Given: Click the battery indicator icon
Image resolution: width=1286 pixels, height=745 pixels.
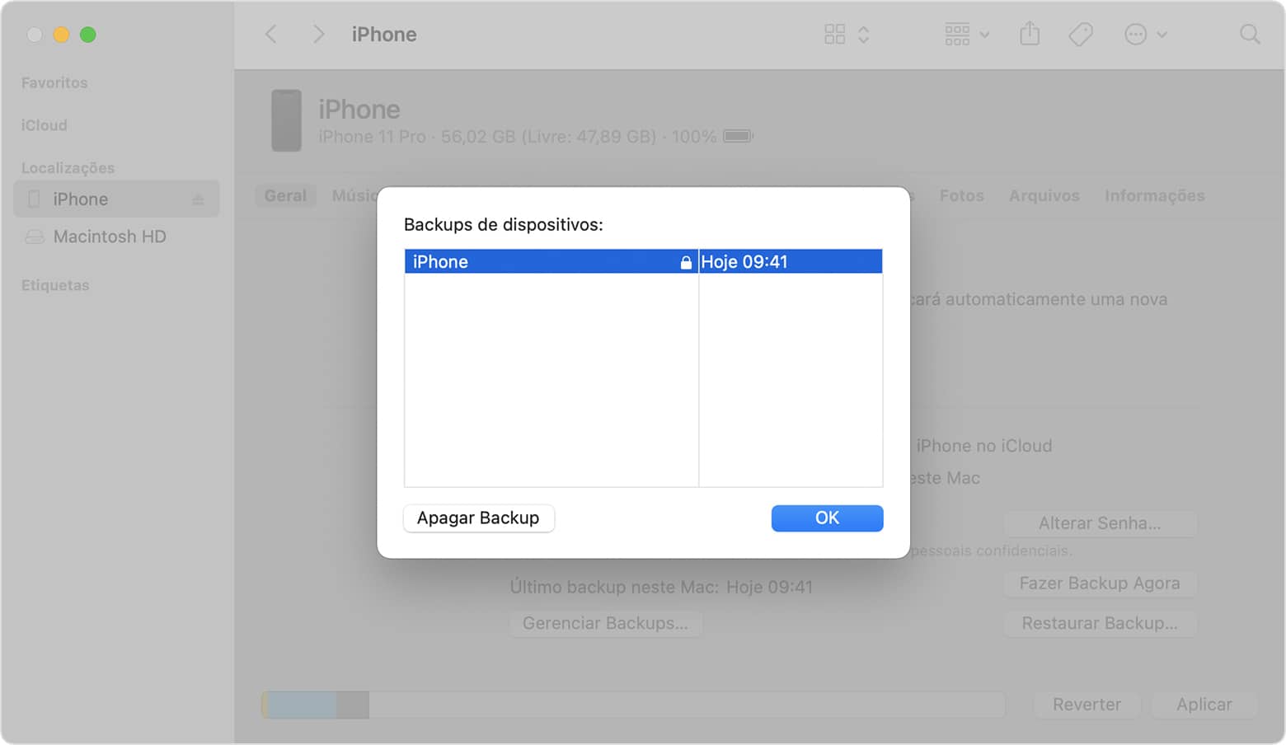Looking at the screenshot, I should pos(739,136).
